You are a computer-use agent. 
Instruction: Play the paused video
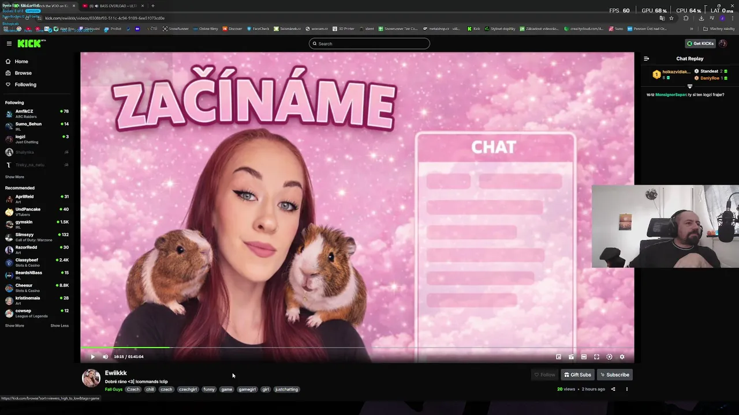[92, 357]
